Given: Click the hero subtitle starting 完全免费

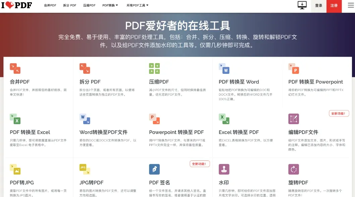Looking at the screenshot, I should pyautogui.click(x=177, y=41).
